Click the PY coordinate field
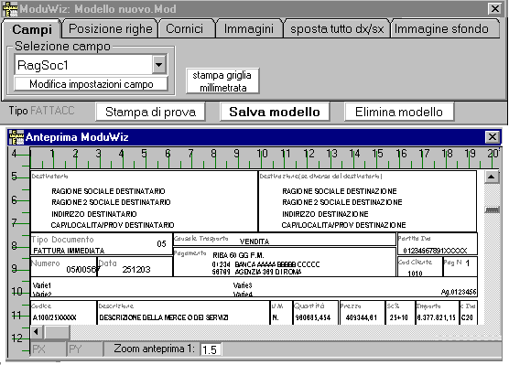The image size is (509, 365). 85,349
